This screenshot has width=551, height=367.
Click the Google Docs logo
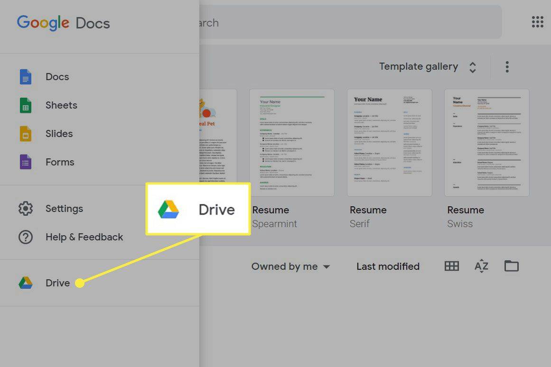point(63,23)
